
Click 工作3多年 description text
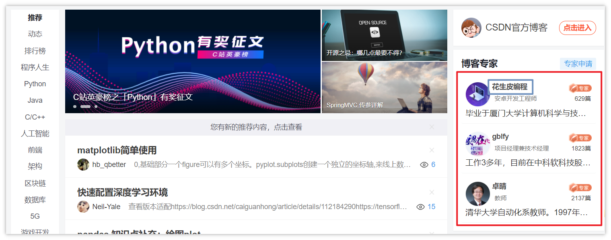[x=529, y=163]
